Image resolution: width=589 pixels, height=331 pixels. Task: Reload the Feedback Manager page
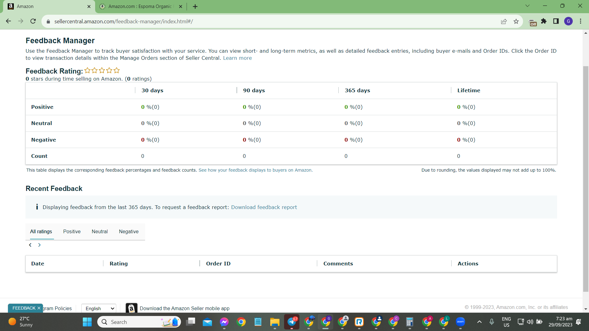[x=33, y=21]
